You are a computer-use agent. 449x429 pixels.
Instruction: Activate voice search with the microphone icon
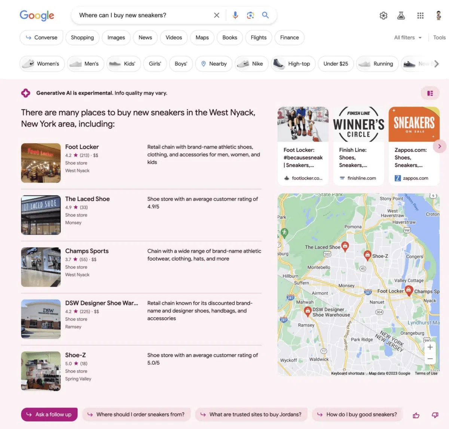pyautogui.click(x=235, y=15)
